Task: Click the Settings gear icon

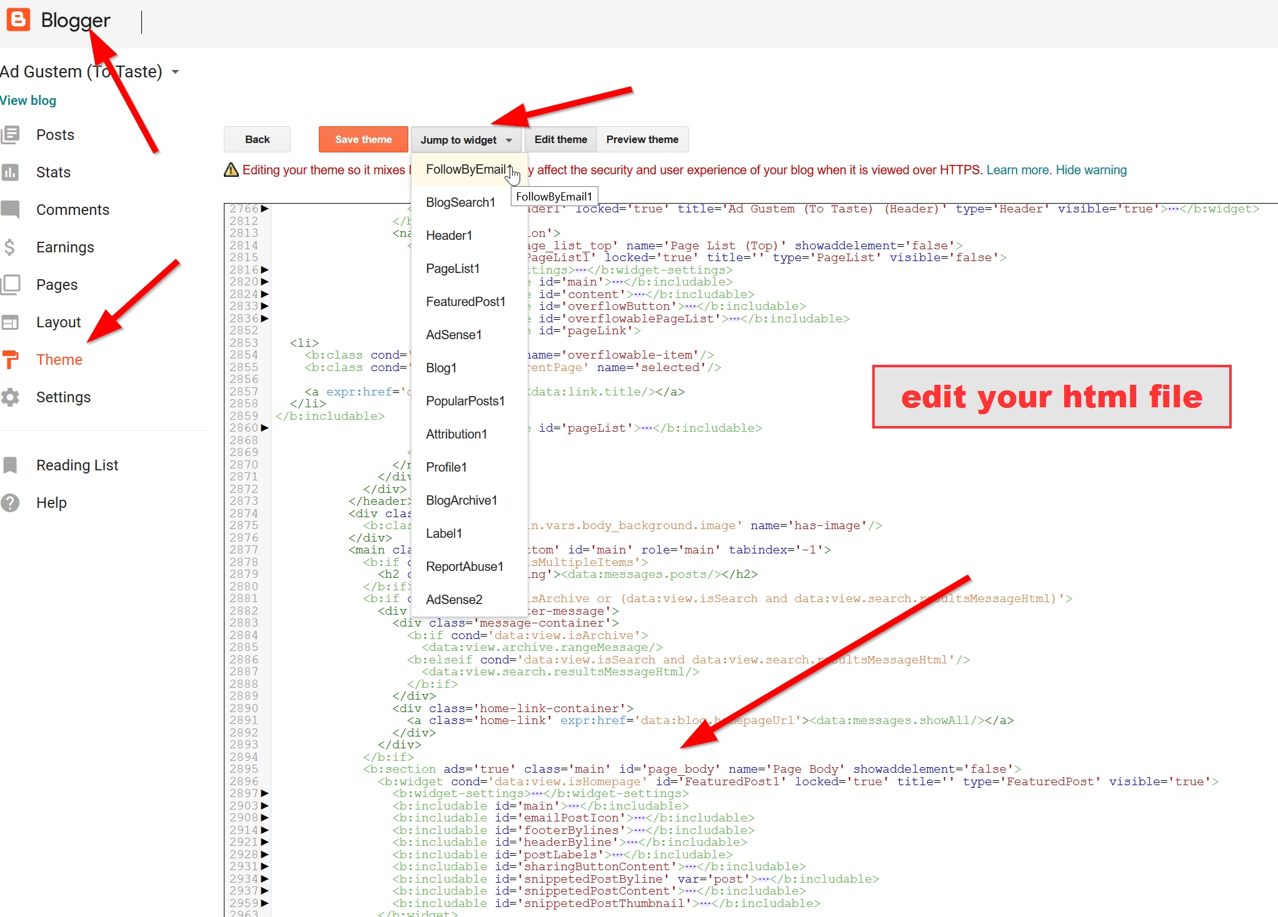Action: point(11,397)
